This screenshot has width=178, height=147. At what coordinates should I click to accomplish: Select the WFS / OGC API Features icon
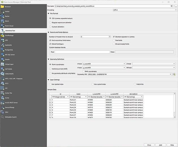[x=2, y=78]
